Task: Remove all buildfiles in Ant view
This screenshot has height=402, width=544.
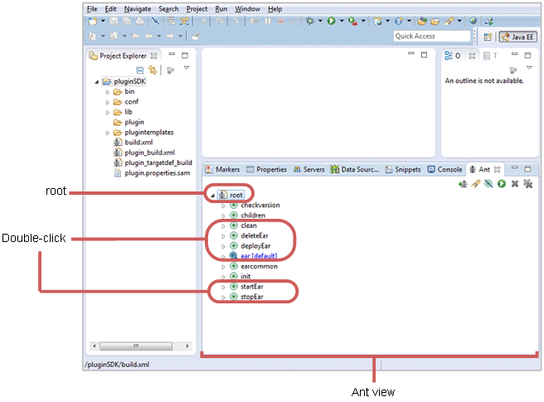Action: 527,183
